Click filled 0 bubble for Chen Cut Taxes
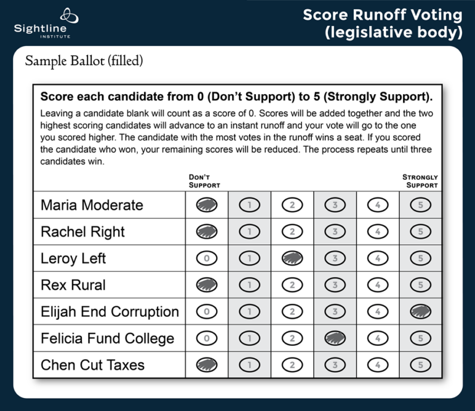 pyautogui.click(x=207, y=364)
